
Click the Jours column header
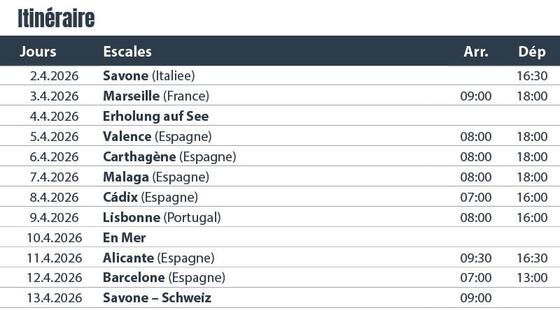click(38, 52)
